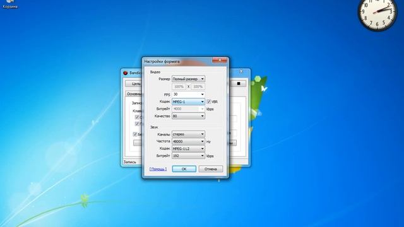The image size is (404, 227).
Task: Open the Качество dropdown showing 80
Action: click(x=188, y=116)
